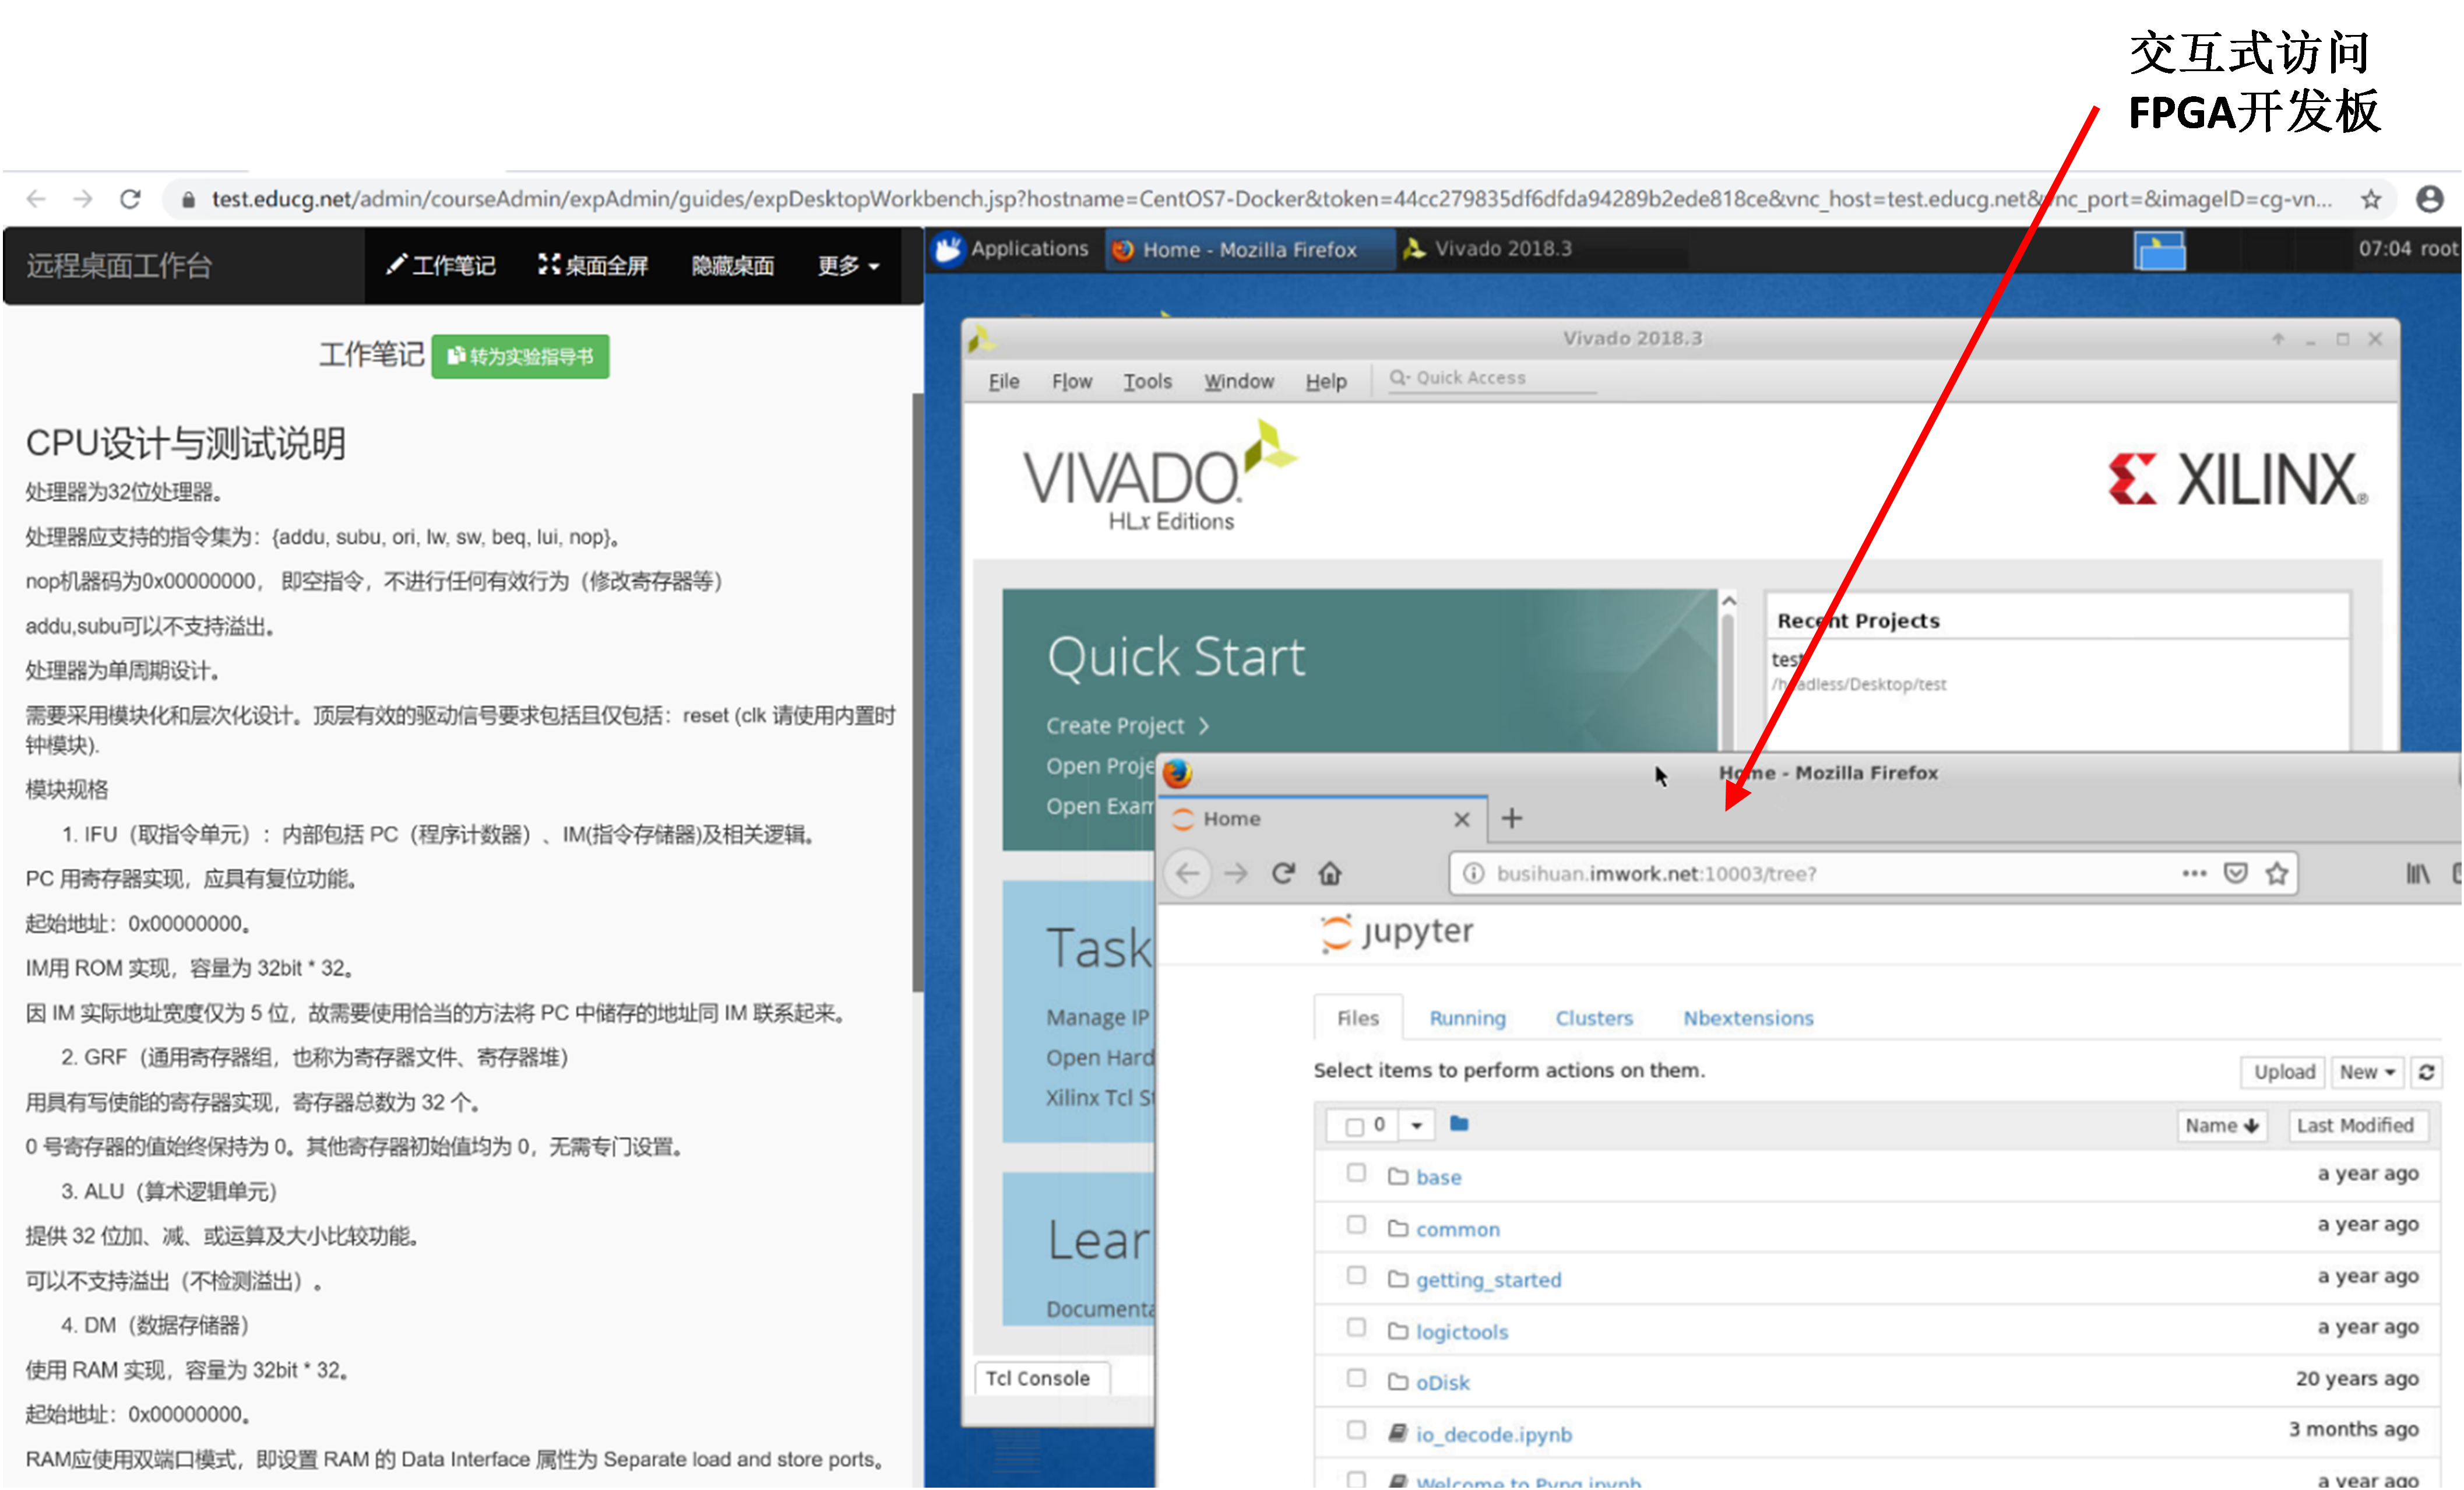Switch to 桌面全屏 fullscreen desktop
The height and width of the screenshot is (1490, 2464).
[593, 265]
